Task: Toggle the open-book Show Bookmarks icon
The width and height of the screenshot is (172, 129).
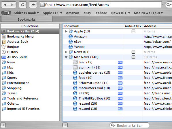Action: pyautogui.click(x=6, y=13)
